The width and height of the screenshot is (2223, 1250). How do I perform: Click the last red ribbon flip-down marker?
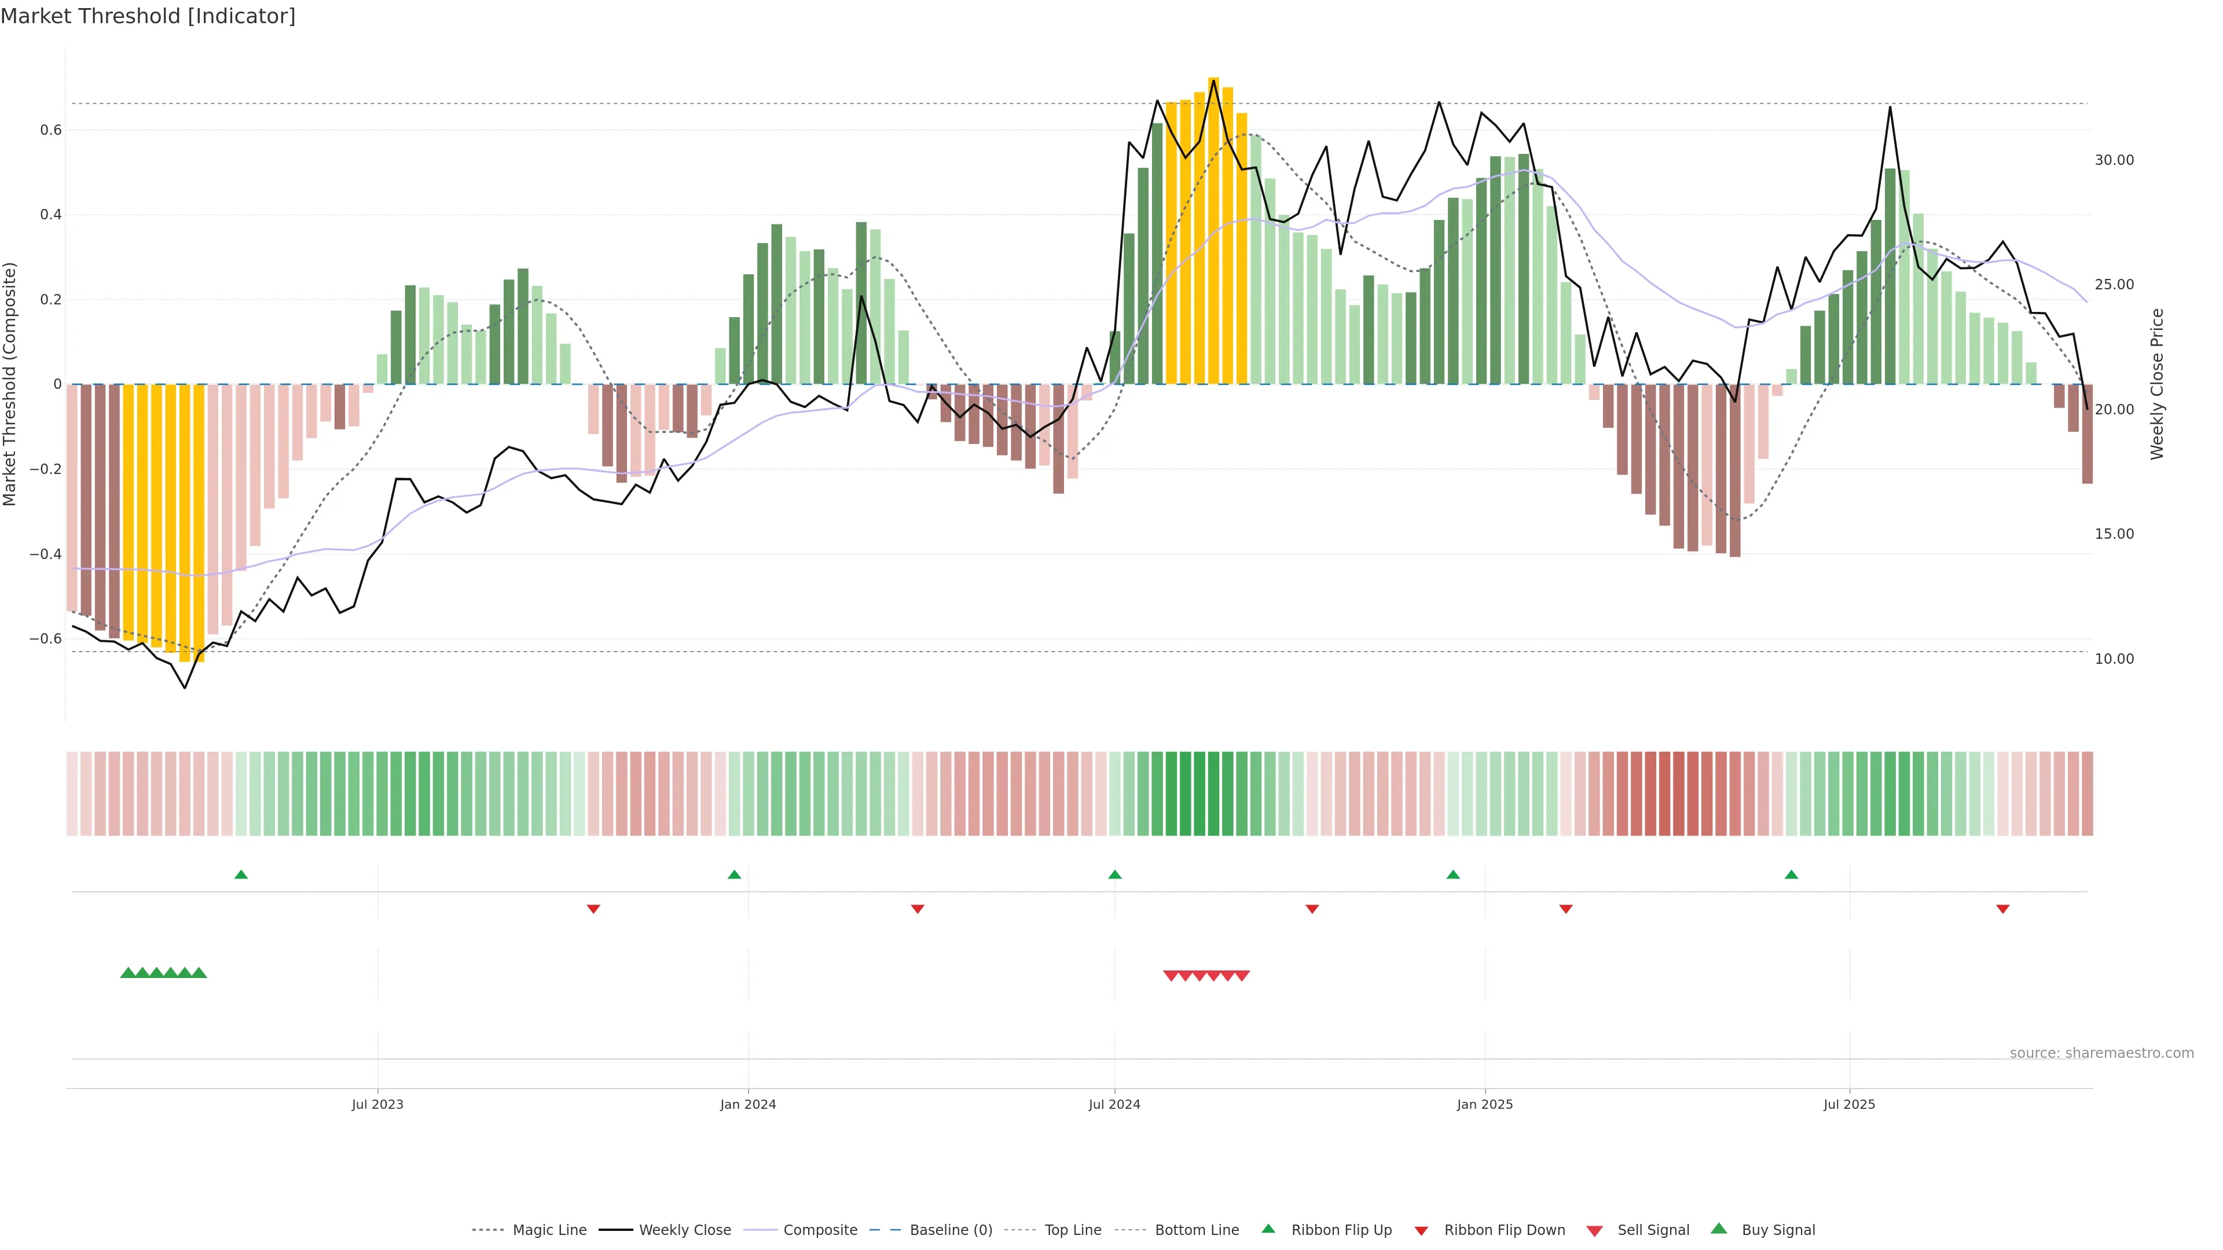(2003, 909)
